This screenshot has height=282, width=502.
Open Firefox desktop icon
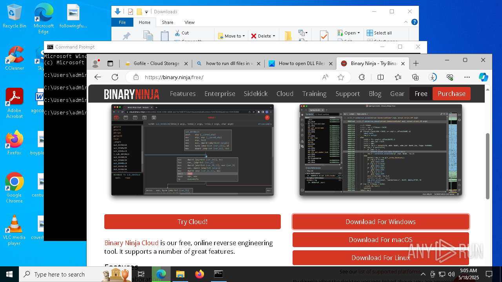15,143
